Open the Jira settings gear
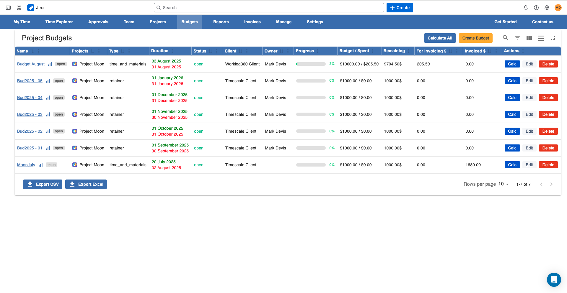This screenshot has height=293, width=567. [547, 8]
